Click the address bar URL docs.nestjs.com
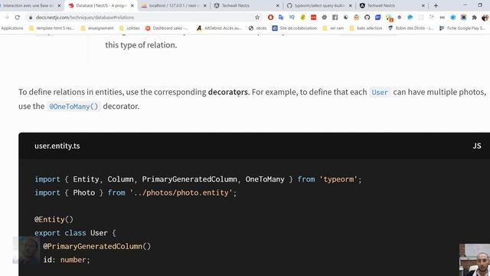 pos(85,18)
